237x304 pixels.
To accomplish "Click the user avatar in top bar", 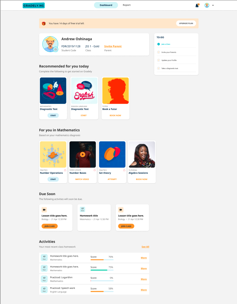I will pos(207,5).
